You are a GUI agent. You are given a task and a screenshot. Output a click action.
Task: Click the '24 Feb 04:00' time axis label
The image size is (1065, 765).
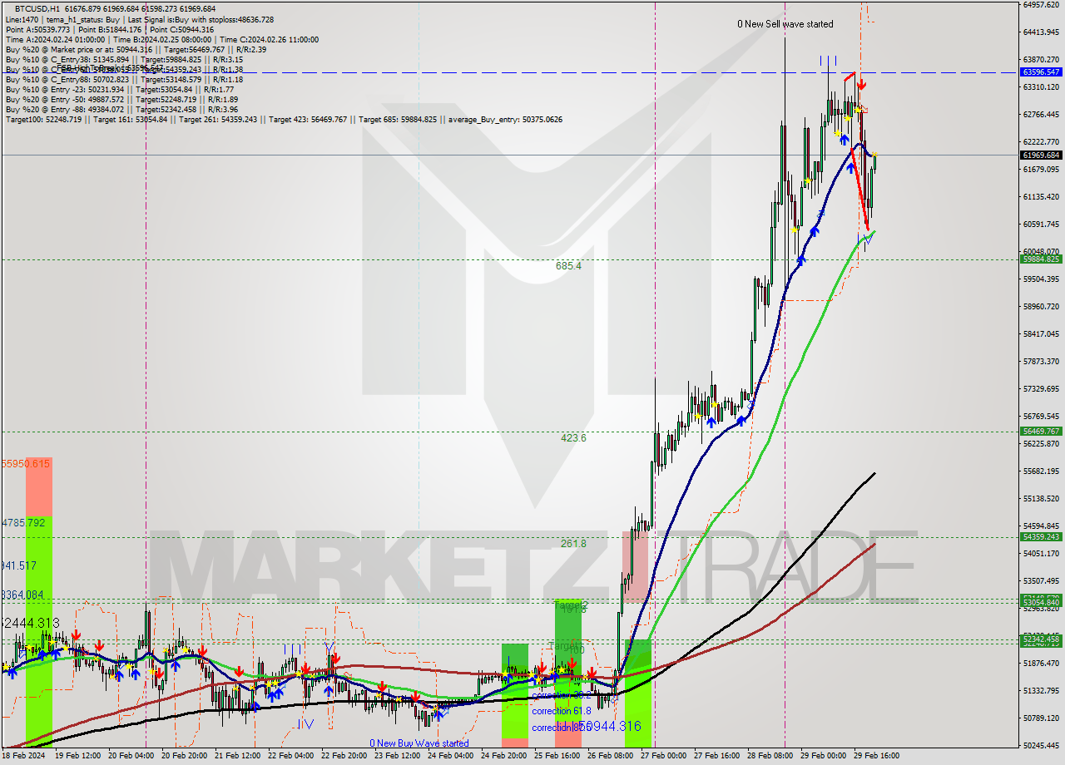coord(449,756)
